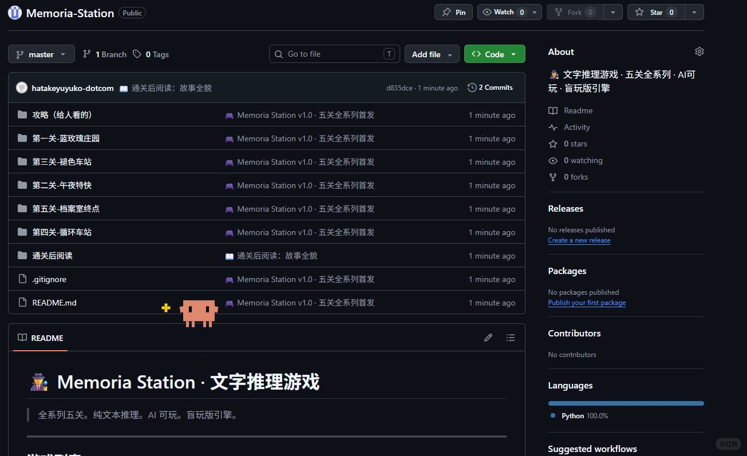Viewport: 747px width, 456px height.
Task: View the 1 Branch link
Action: pyautogui.click(x=105, y=54)
